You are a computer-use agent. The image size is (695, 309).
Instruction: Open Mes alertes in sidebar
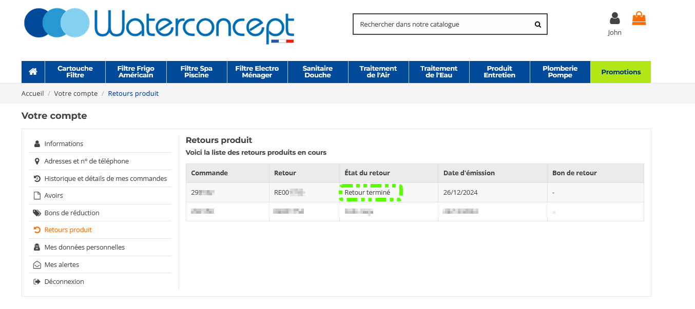click(x=62, y=265)
